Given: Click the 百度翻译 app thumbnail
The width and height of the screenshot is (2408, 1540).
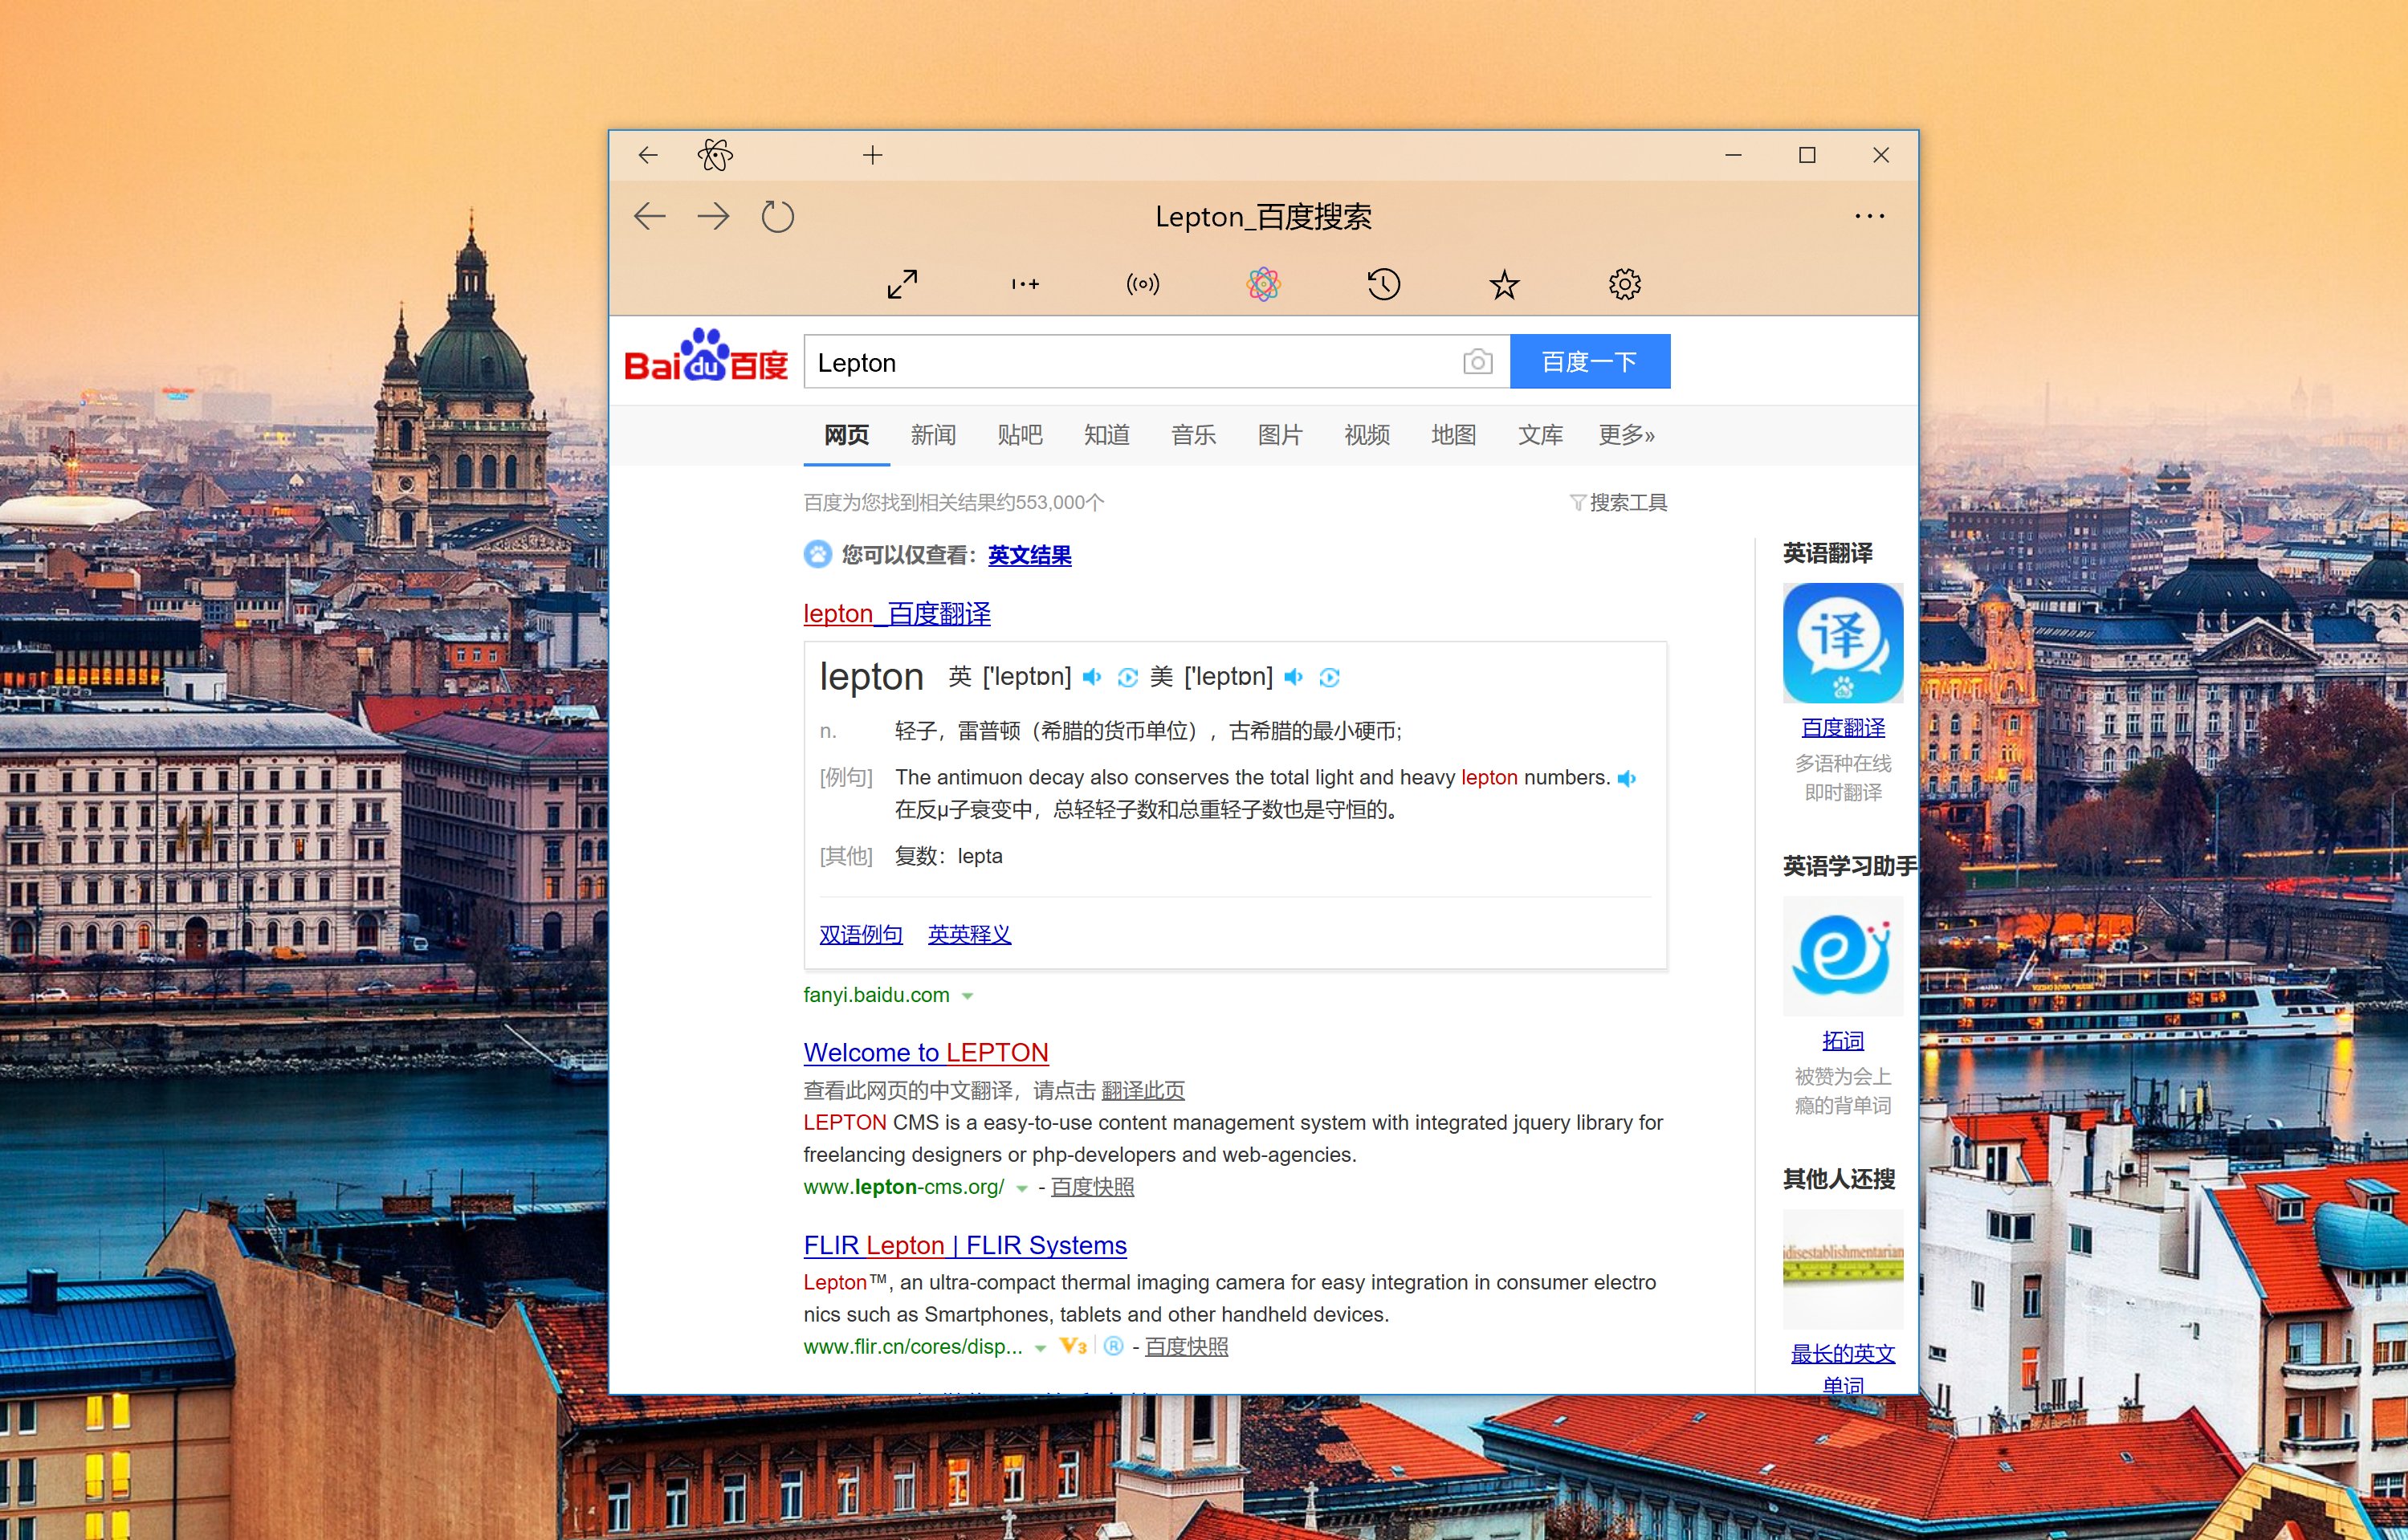Looking at the screenshot, I should click(x=1842, y=643).
